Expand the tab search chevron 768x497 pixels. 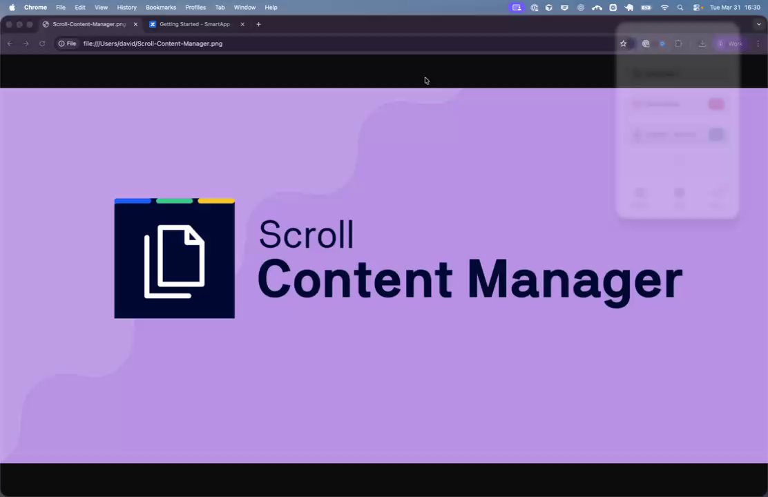[x=759, y=24]
